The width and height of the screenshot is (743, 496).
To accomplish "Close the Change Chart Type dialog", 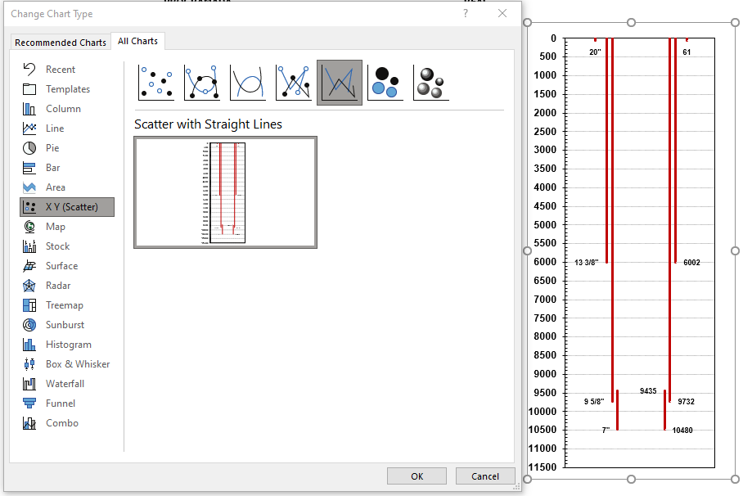I will click(x=502, y=13).
